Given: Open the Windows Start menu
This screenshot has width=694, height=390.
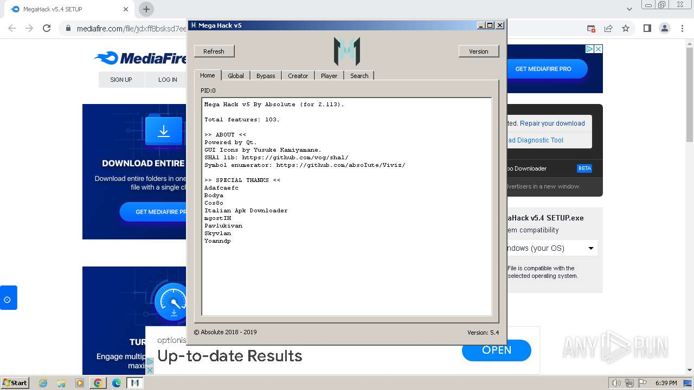Looking at the screenshot, I should [x=15, y=382].
